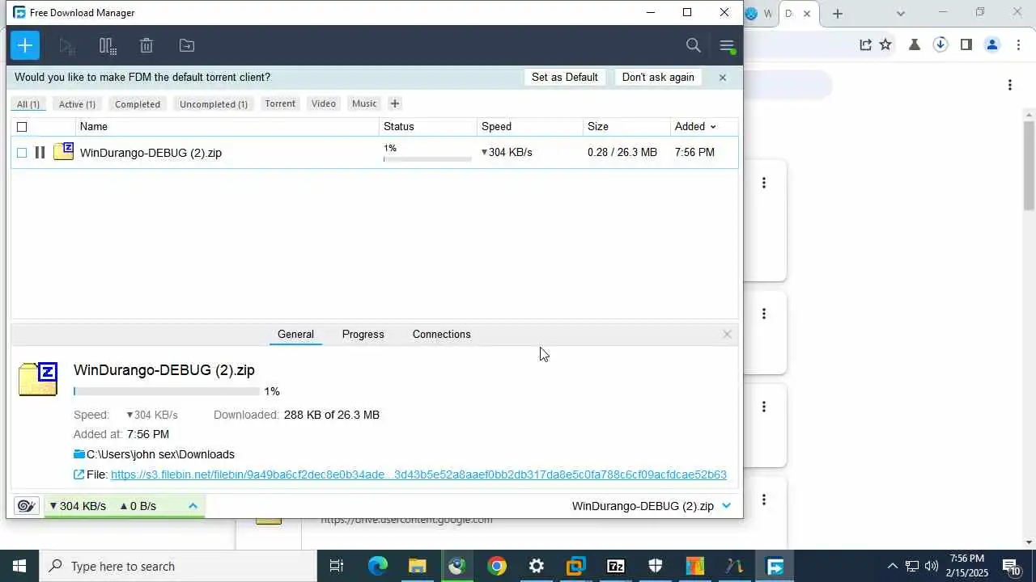Open new tab in Chrome window
The image size is (1036, 582).
[838, 14]
